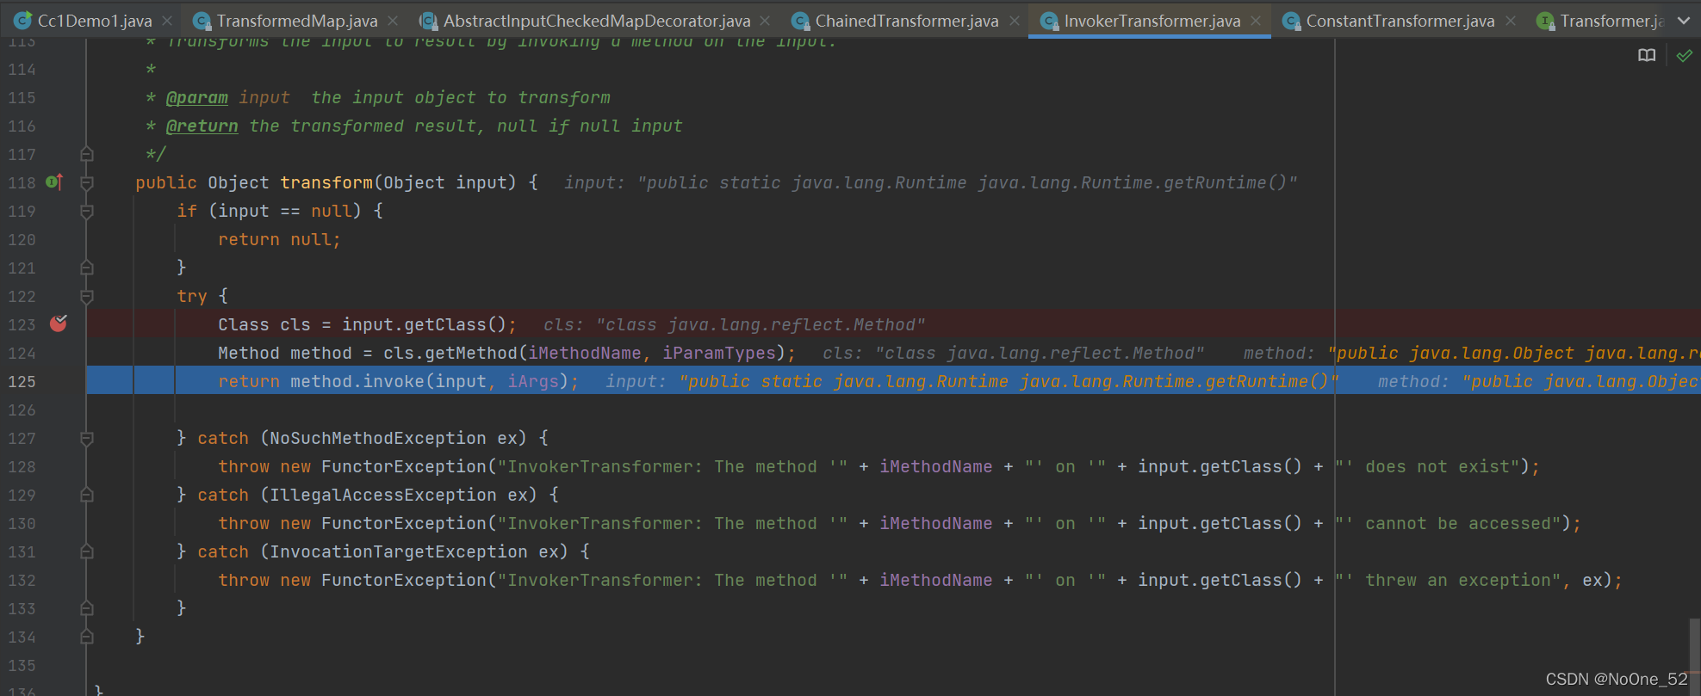Activate the InvokerTransformer.java tab
This screenshot has width=1701, height=696.
pyautogui.click(x=1152, y=20)
